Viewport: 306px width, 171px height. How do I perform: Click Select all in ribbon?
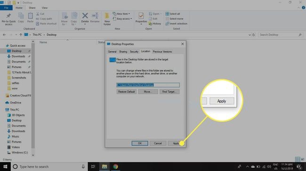(x=173, y=14)
